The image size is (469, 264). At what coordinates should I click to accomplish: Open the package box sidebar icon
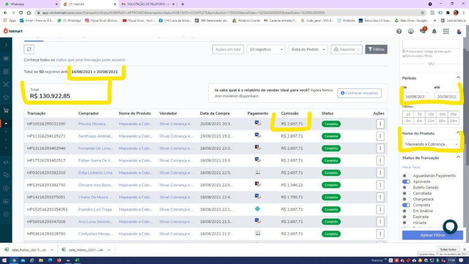(x=6, y=97)
